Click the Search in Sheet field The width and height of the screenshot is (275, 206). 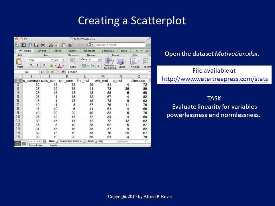point(121,45)
